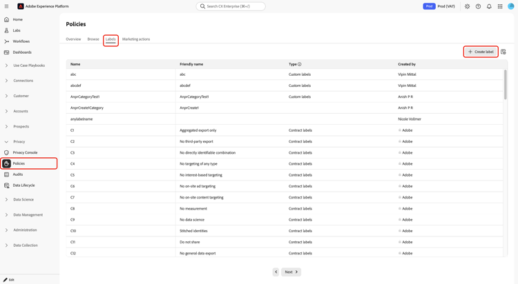Open the app switcher grid icon
This screenshot has height=284, width=518.
(500, 6)
